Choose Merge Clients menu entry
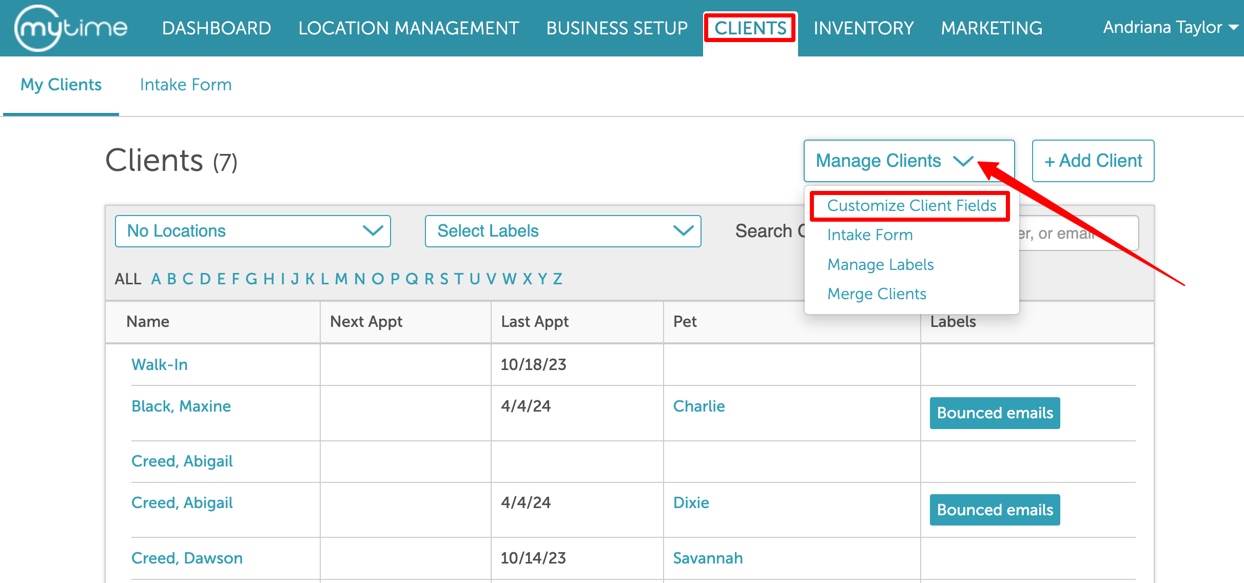The image size is (1244, 583). [x=877, y=294]
